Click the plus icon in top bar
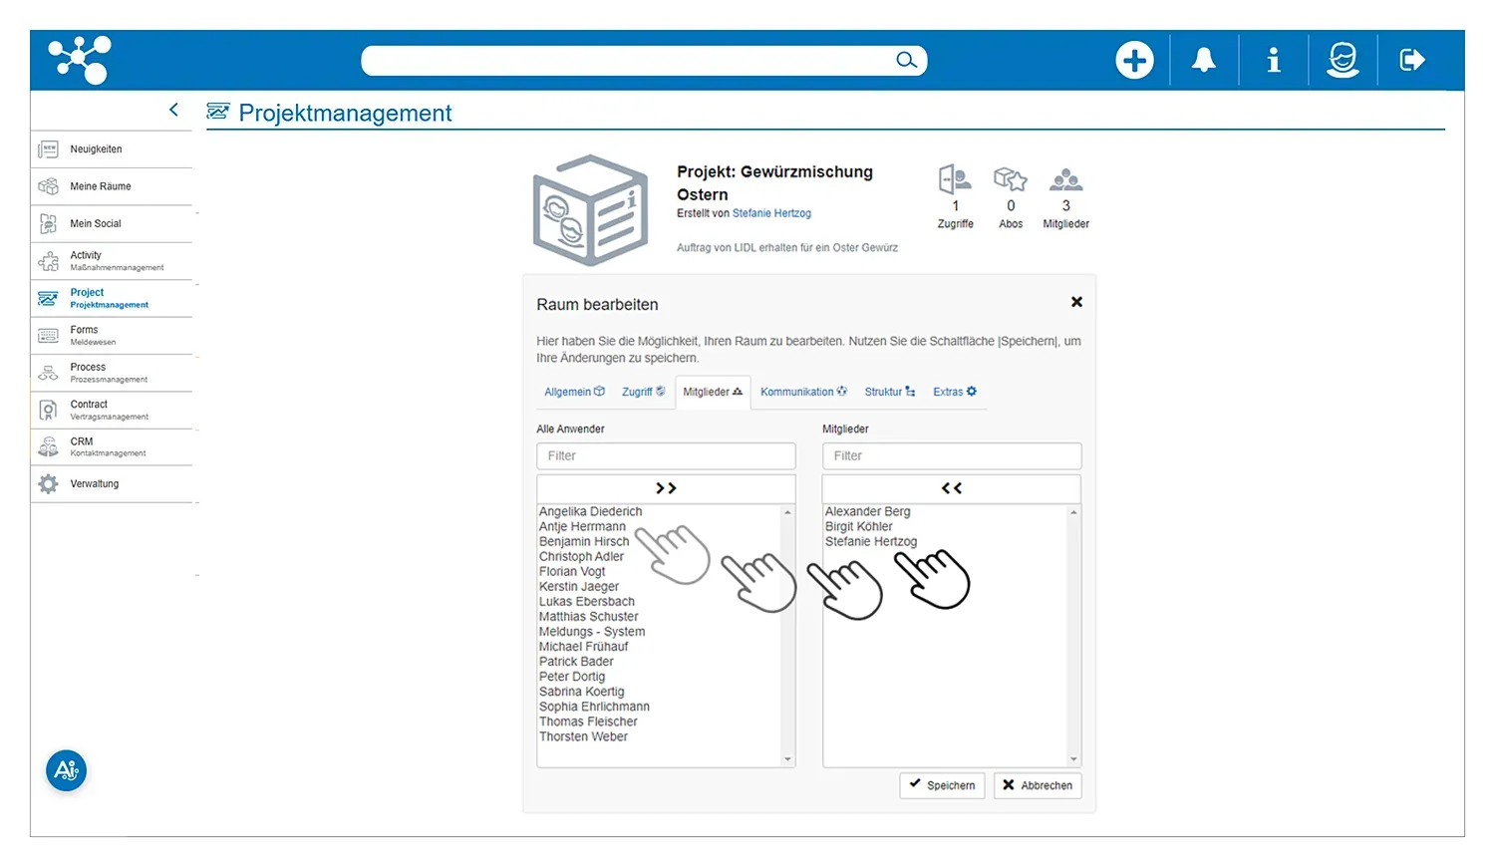This screenshot has width=1495, height=867. click(x=1134, y=60)
